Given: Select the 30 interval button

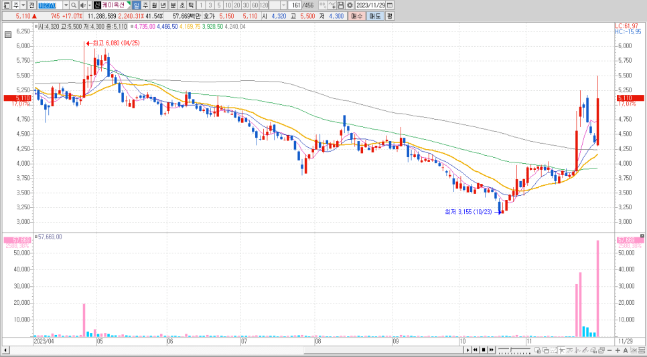Looking at the screenshot, I should (x=246, y=5).
